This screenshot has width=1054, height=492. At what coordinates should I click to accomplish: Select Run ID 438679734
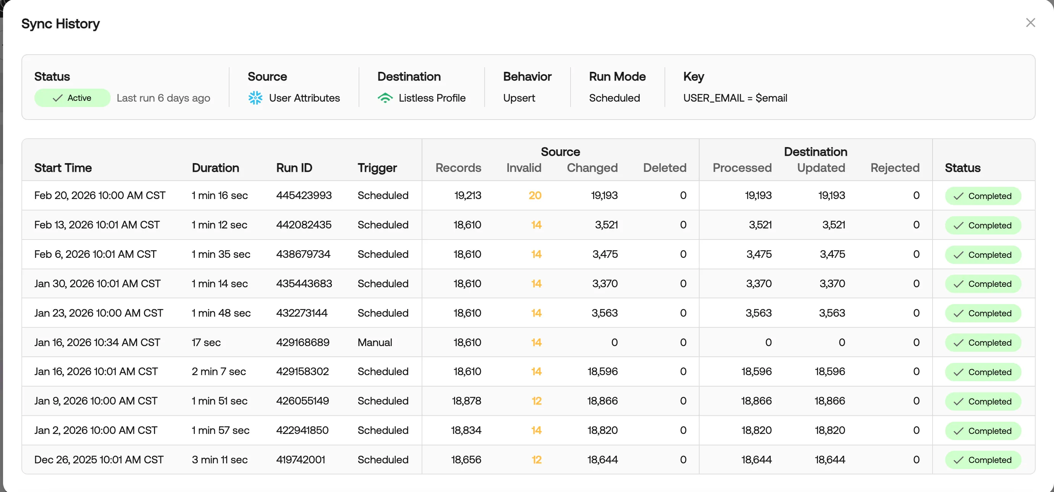pos(303,254)
